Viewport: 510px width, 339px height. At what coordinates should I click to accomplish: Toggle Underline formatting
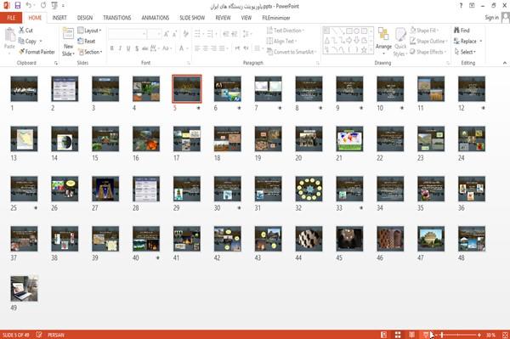128,48
